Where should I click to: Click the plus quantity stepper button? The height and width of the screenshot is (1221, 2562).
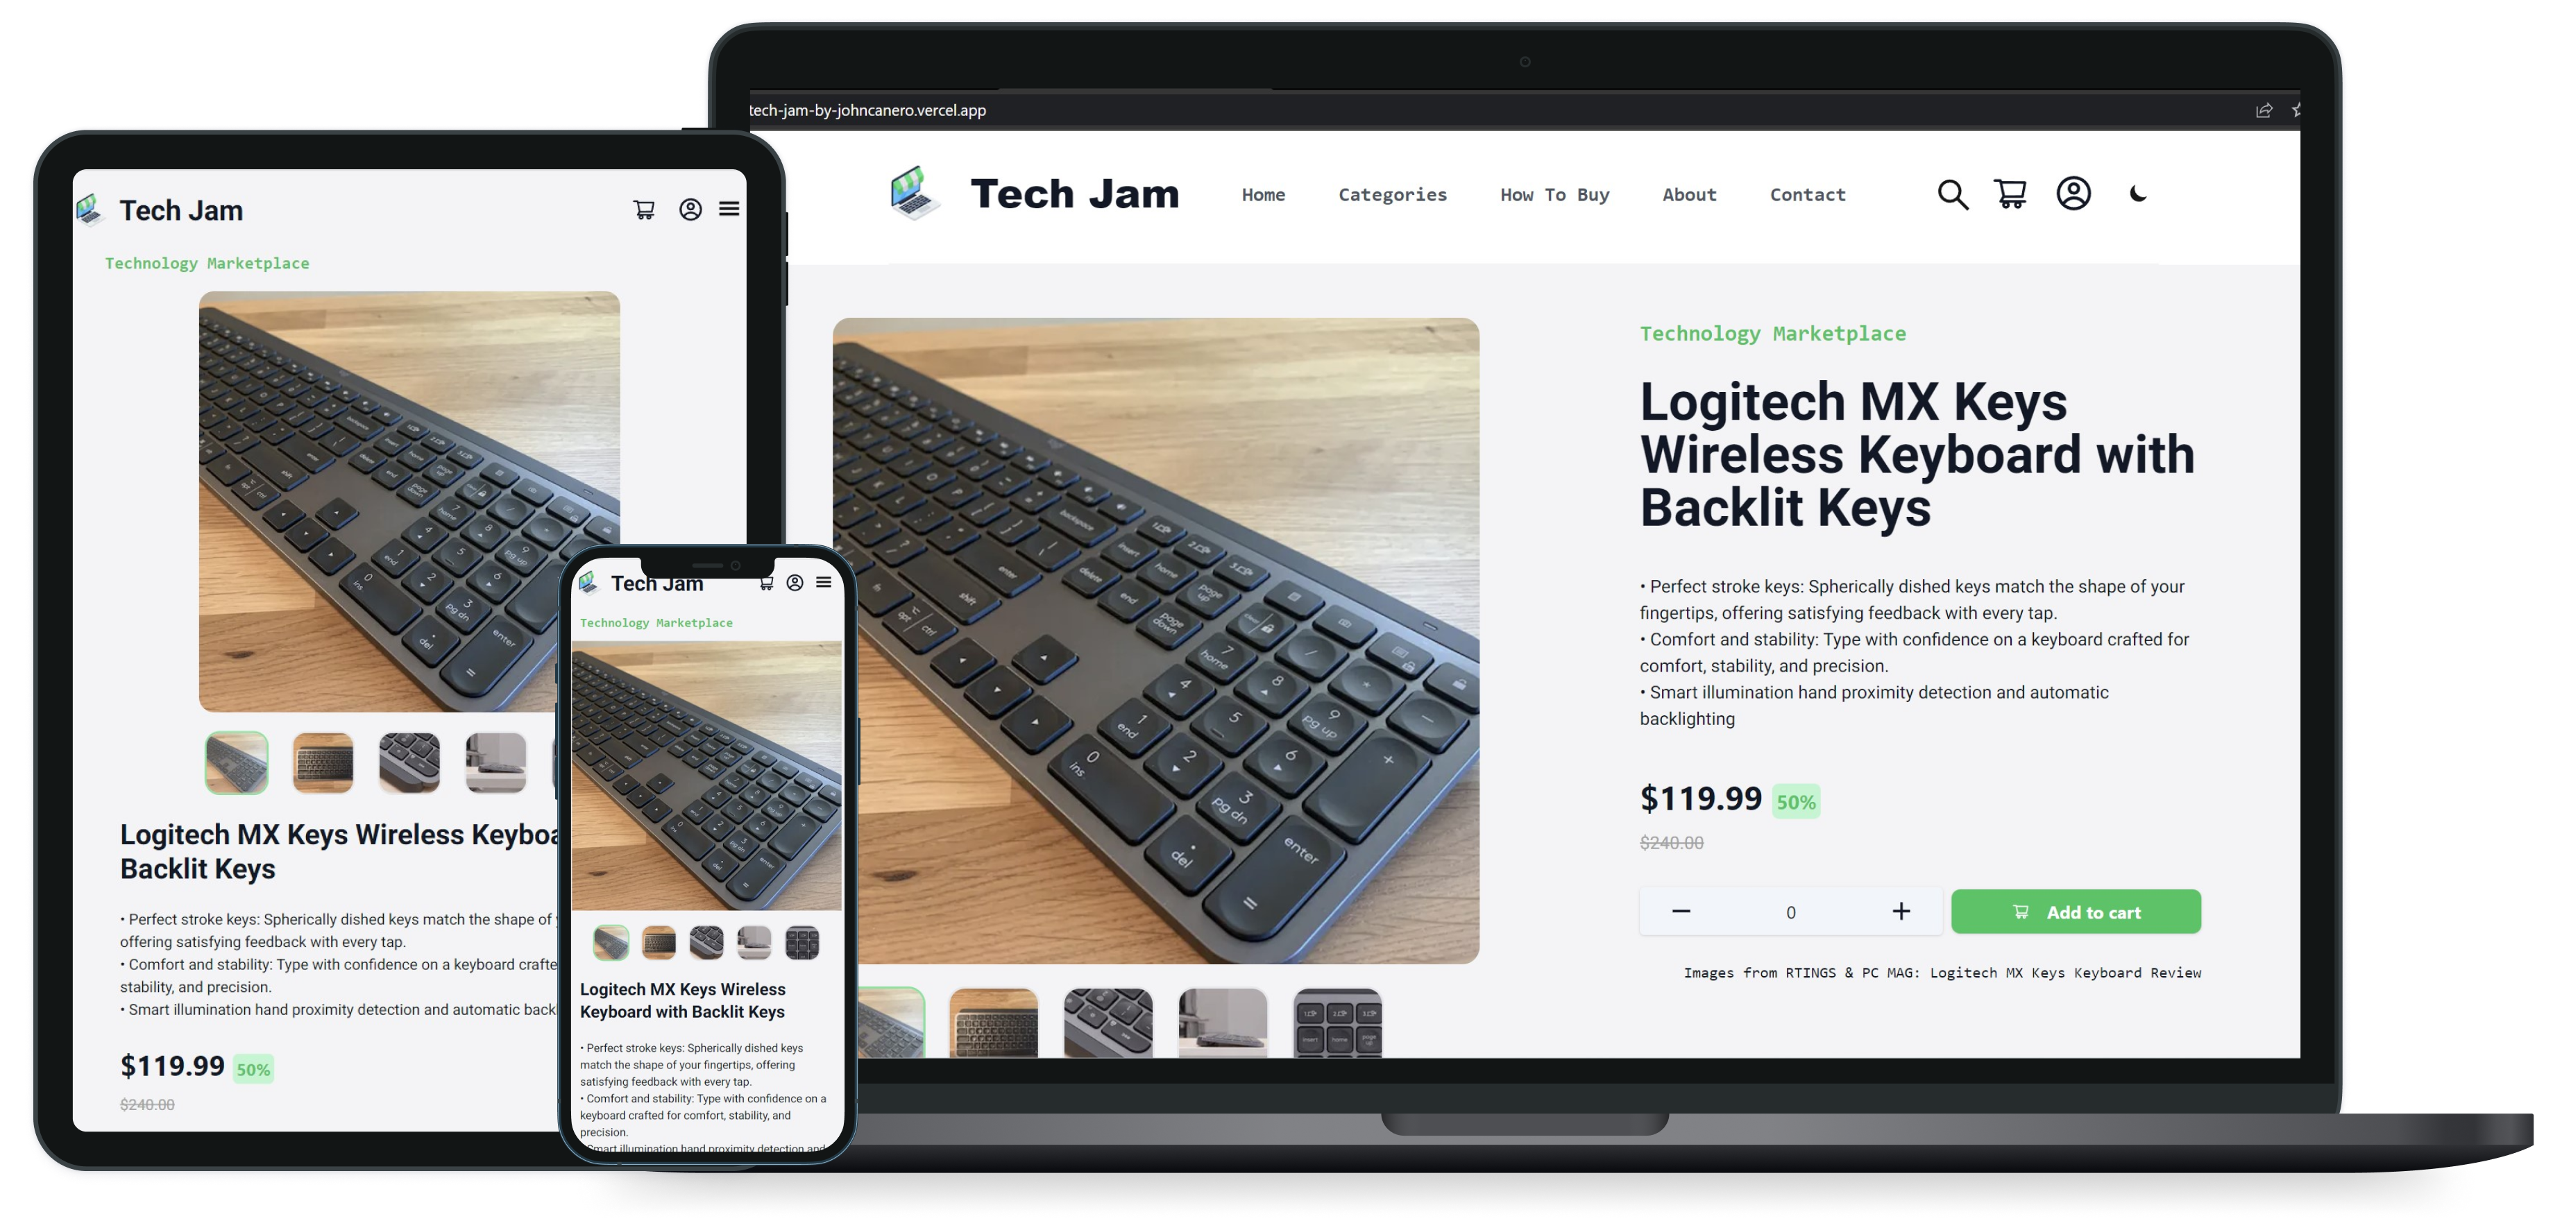[1900, 910]
